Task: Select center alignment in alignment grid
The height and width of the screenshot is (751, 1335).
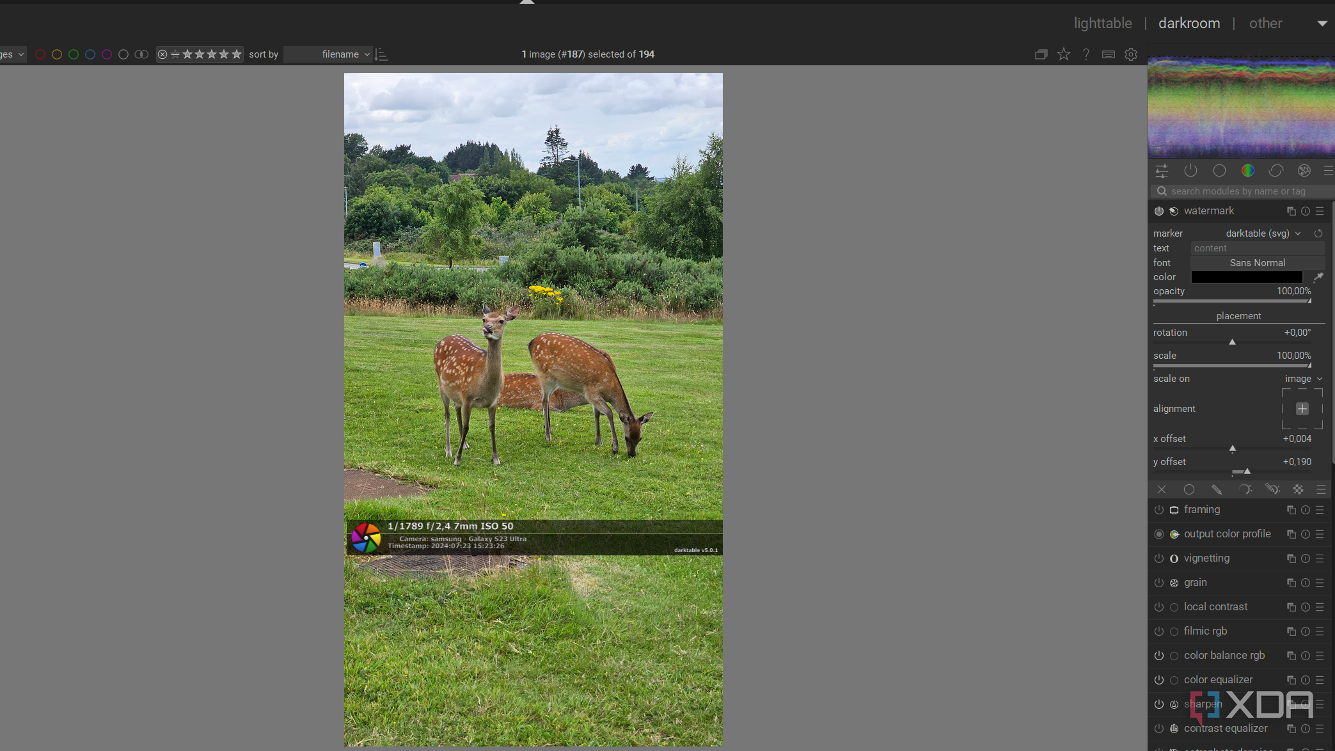Action: (1302, 409)
